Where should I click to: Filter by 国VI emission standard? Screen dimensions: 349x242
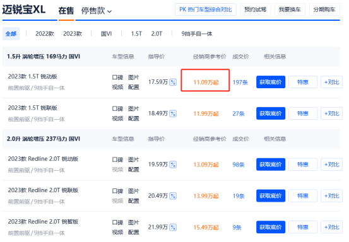point(107,34)
